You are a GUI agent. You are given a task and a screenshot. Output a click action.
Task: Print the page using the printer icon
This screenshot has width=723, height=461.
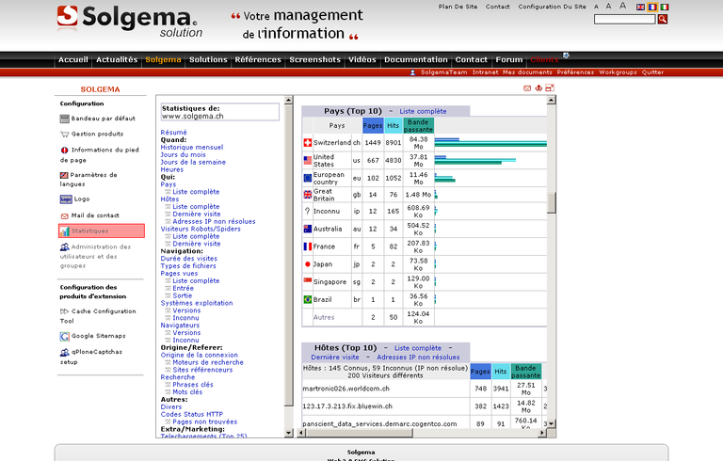[x=538, y=88]
